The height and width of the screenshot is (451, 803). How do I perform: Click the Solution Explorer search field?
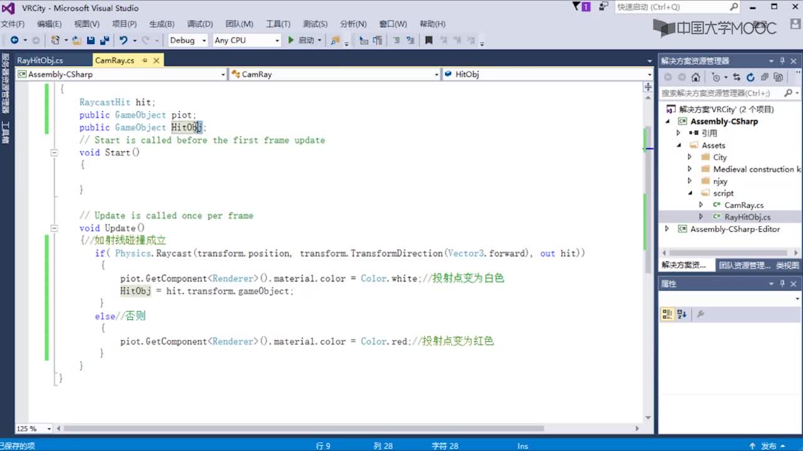coord(721,93)
